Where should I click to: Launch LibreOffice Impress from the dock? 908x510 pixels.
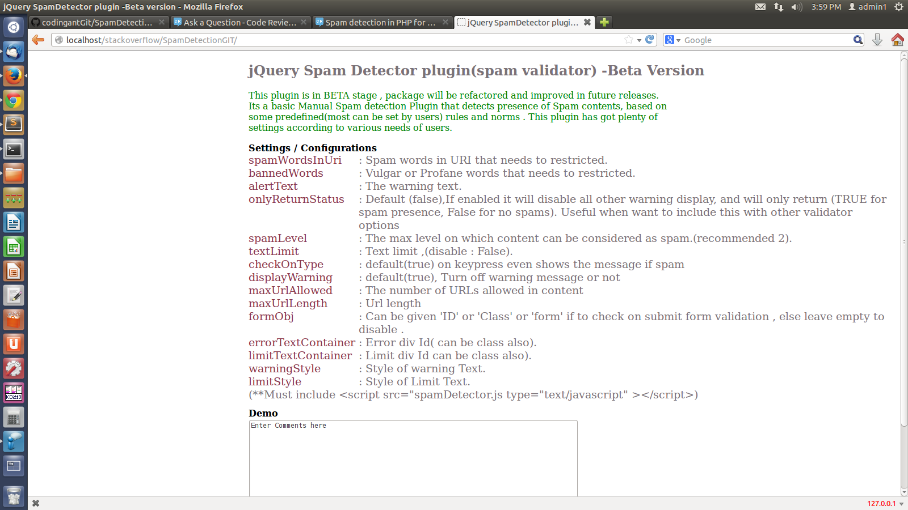coord(14,271)
